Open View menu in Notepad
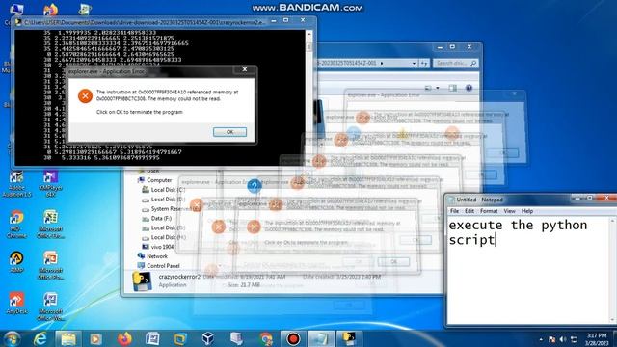This screenshot has height=347, width=617. click(x=509, y=211)
